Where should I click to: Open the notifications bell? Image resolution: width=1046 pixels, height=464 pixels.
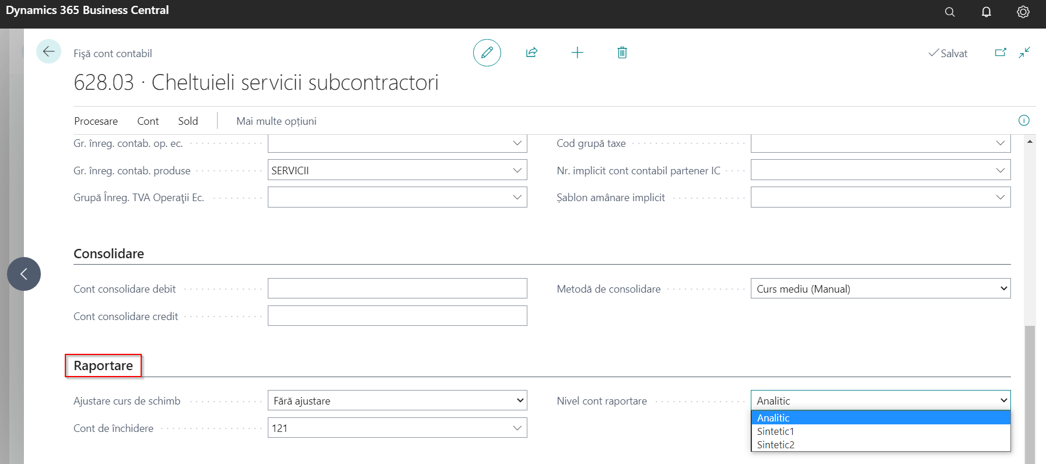[986, 12]
